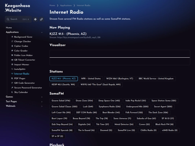Click the Impact Memer icon
The width and height of the screenshot is (195, 146).
point(12,65)
